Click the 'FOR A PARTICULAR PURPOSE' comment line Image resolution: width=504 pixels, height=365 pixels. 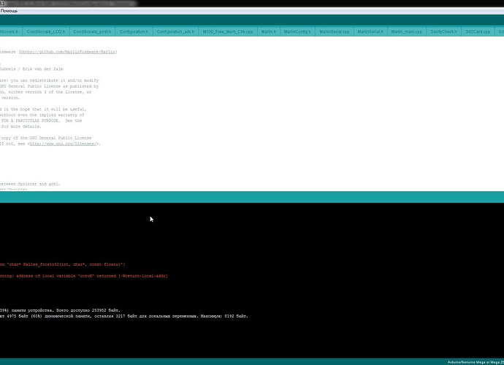point(41,120)
